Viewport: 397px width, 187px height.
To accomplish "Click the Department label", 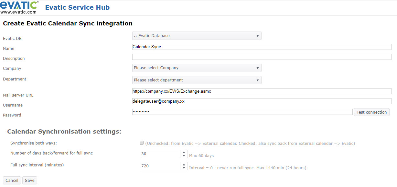I will (x=15, y=79).
